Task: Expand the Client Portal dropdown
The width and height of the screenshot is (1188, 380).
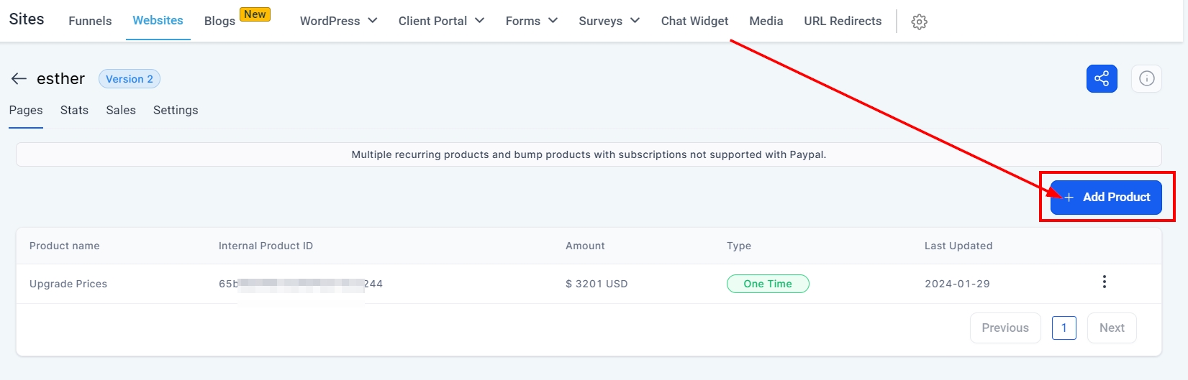Action: click(441, 21)
